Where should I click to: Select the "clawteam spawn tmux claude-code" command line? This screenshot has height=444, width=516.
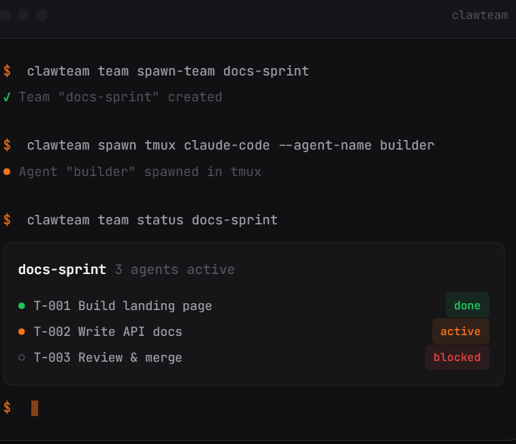230,146
